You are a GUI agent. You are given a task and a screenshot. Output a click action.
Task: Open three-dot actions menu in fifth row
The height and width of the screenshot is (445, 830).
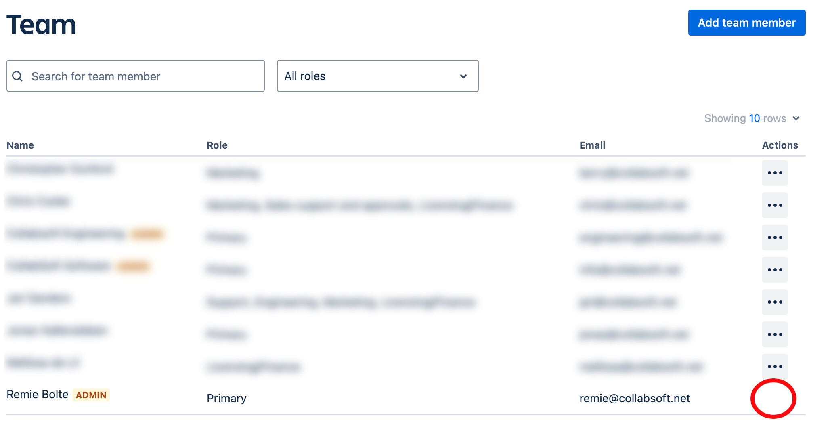tap(775, 302)
